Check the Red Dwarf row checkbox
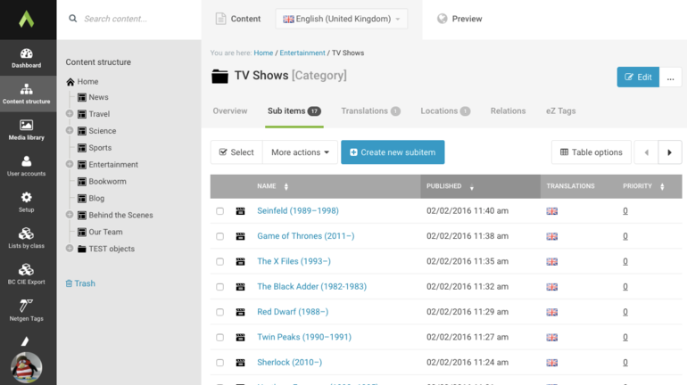687x385 pixels. click(220, 312)
